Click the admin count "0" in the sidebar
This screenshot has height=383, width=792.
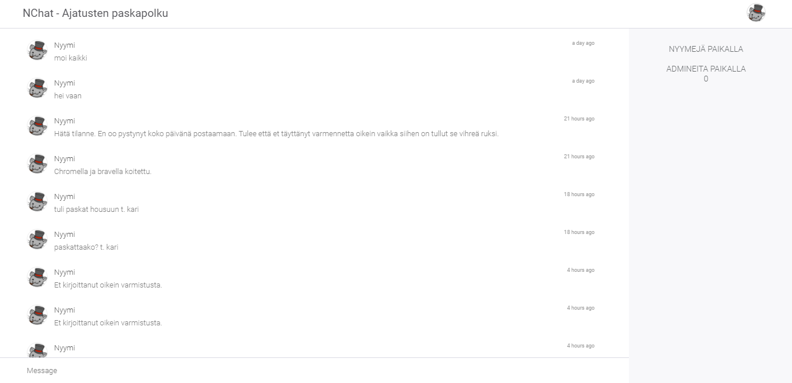(706, 79)
